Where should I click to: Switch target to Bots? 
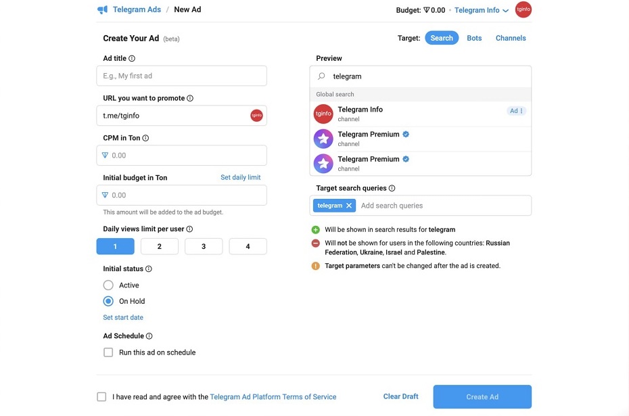[x=474, y=38]
